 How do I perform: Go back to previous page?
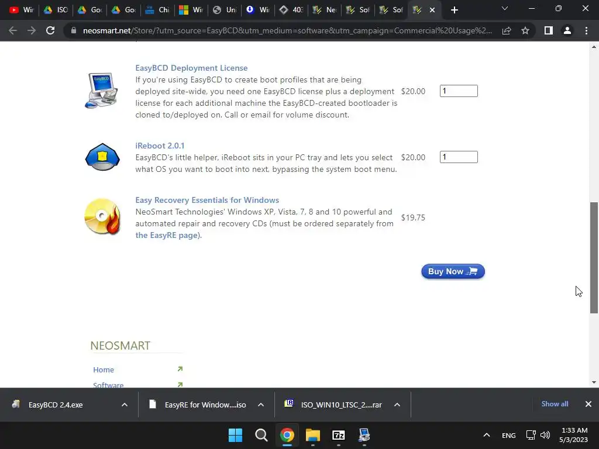[x=13, y=30]
